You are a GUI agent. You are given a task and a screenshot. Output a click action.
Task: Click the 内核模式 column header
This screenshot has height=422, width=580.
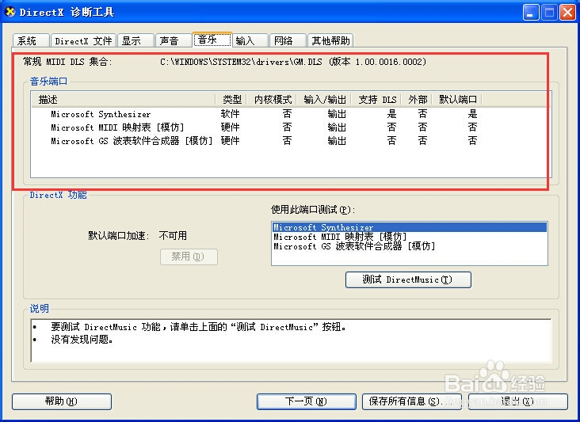pyautogui.click(x=272, y=100)
